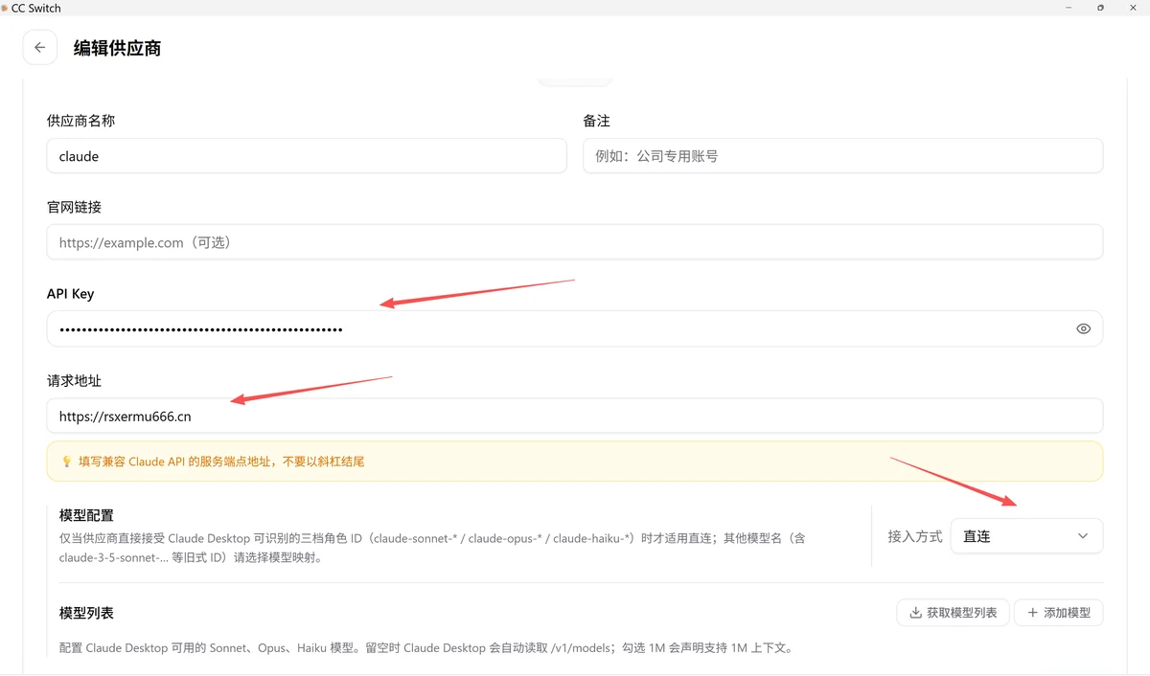Click the 备注 label
1150x676 pixels.
(596, 121)
